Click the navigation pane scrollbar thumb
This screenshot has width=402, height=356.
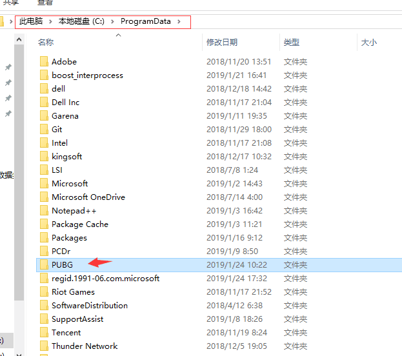click(19, 172)
